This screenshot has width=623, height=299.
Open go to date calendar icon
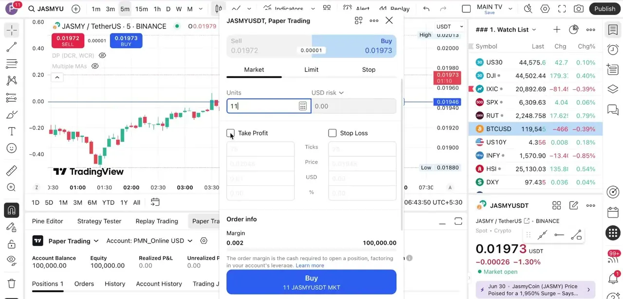pos(155,202)
